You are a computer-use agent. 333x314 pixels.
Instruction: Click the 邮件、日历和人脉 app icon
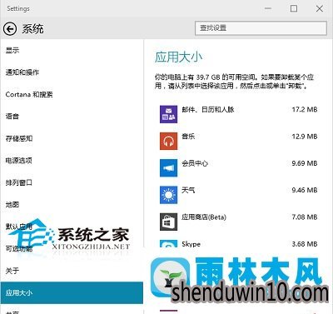coord(168,114)
